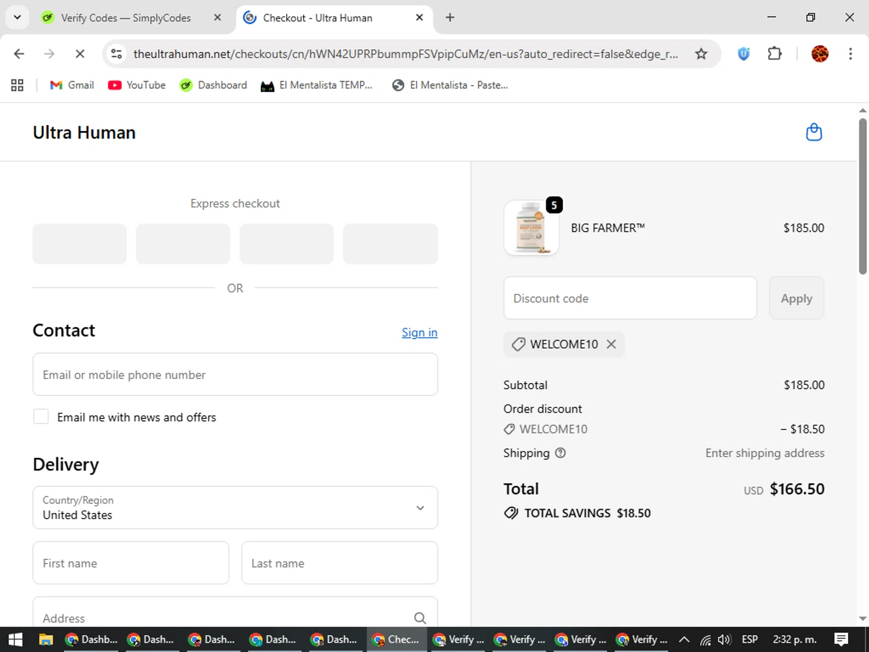
Task: Open the volume speaker tray icon
Action: click(724, 640)
